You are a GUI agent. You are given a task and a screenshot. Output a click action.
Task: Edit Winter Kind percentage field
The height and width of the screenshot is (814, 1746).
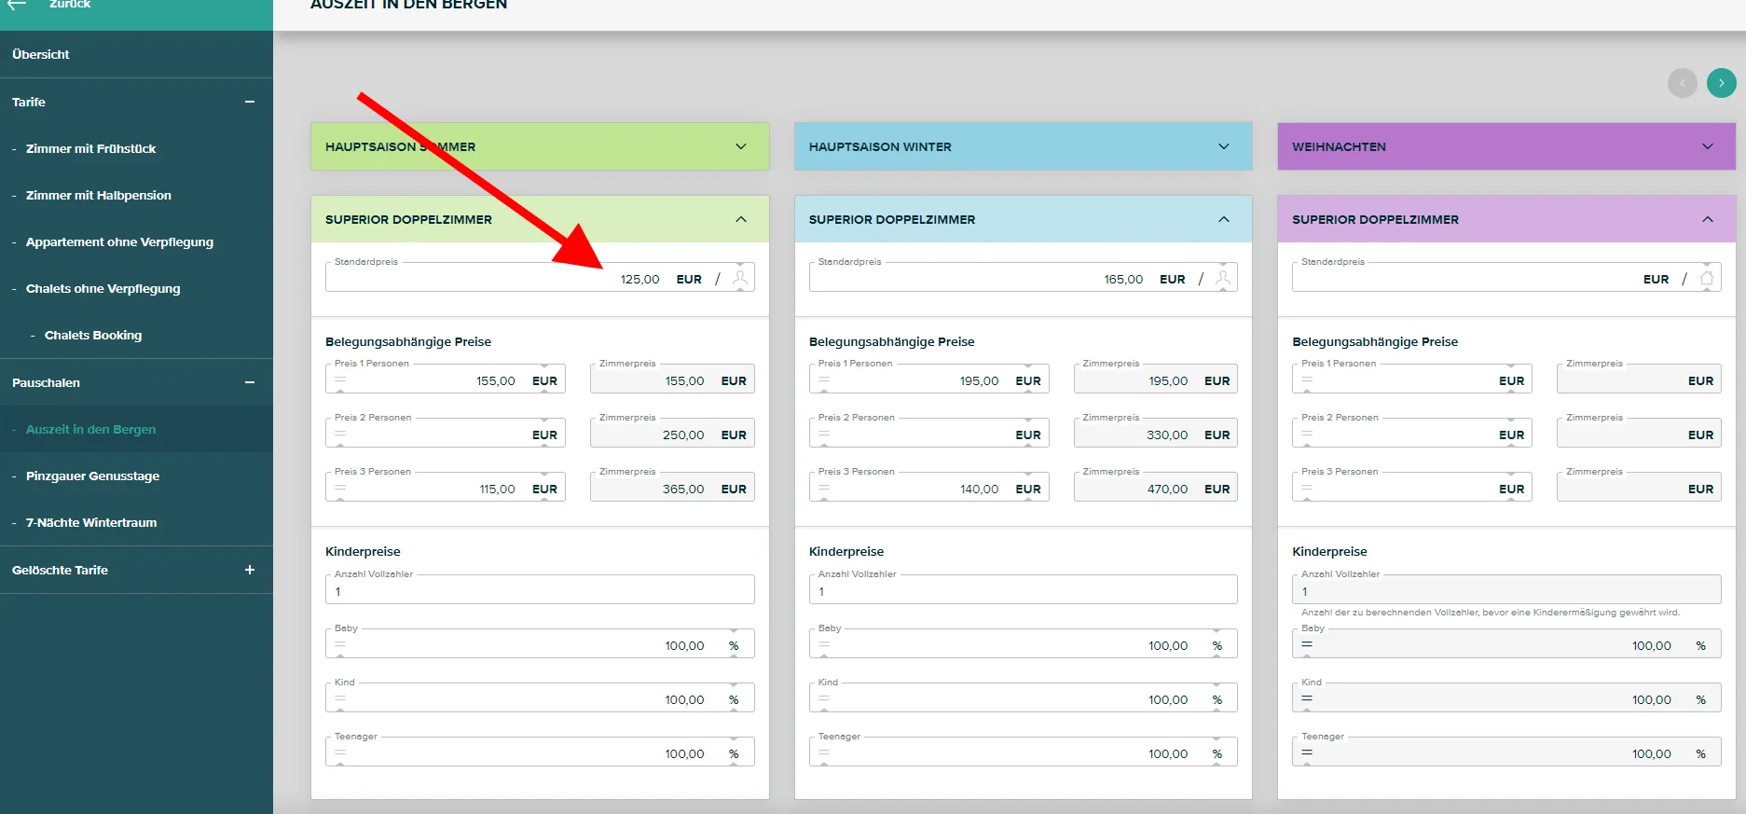point(1023,698)
